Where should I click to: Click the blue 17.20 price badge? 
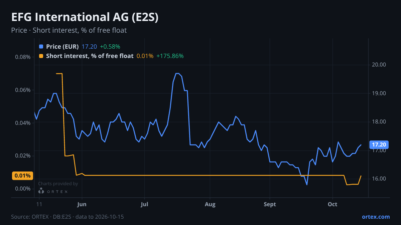tap(379, 145)
